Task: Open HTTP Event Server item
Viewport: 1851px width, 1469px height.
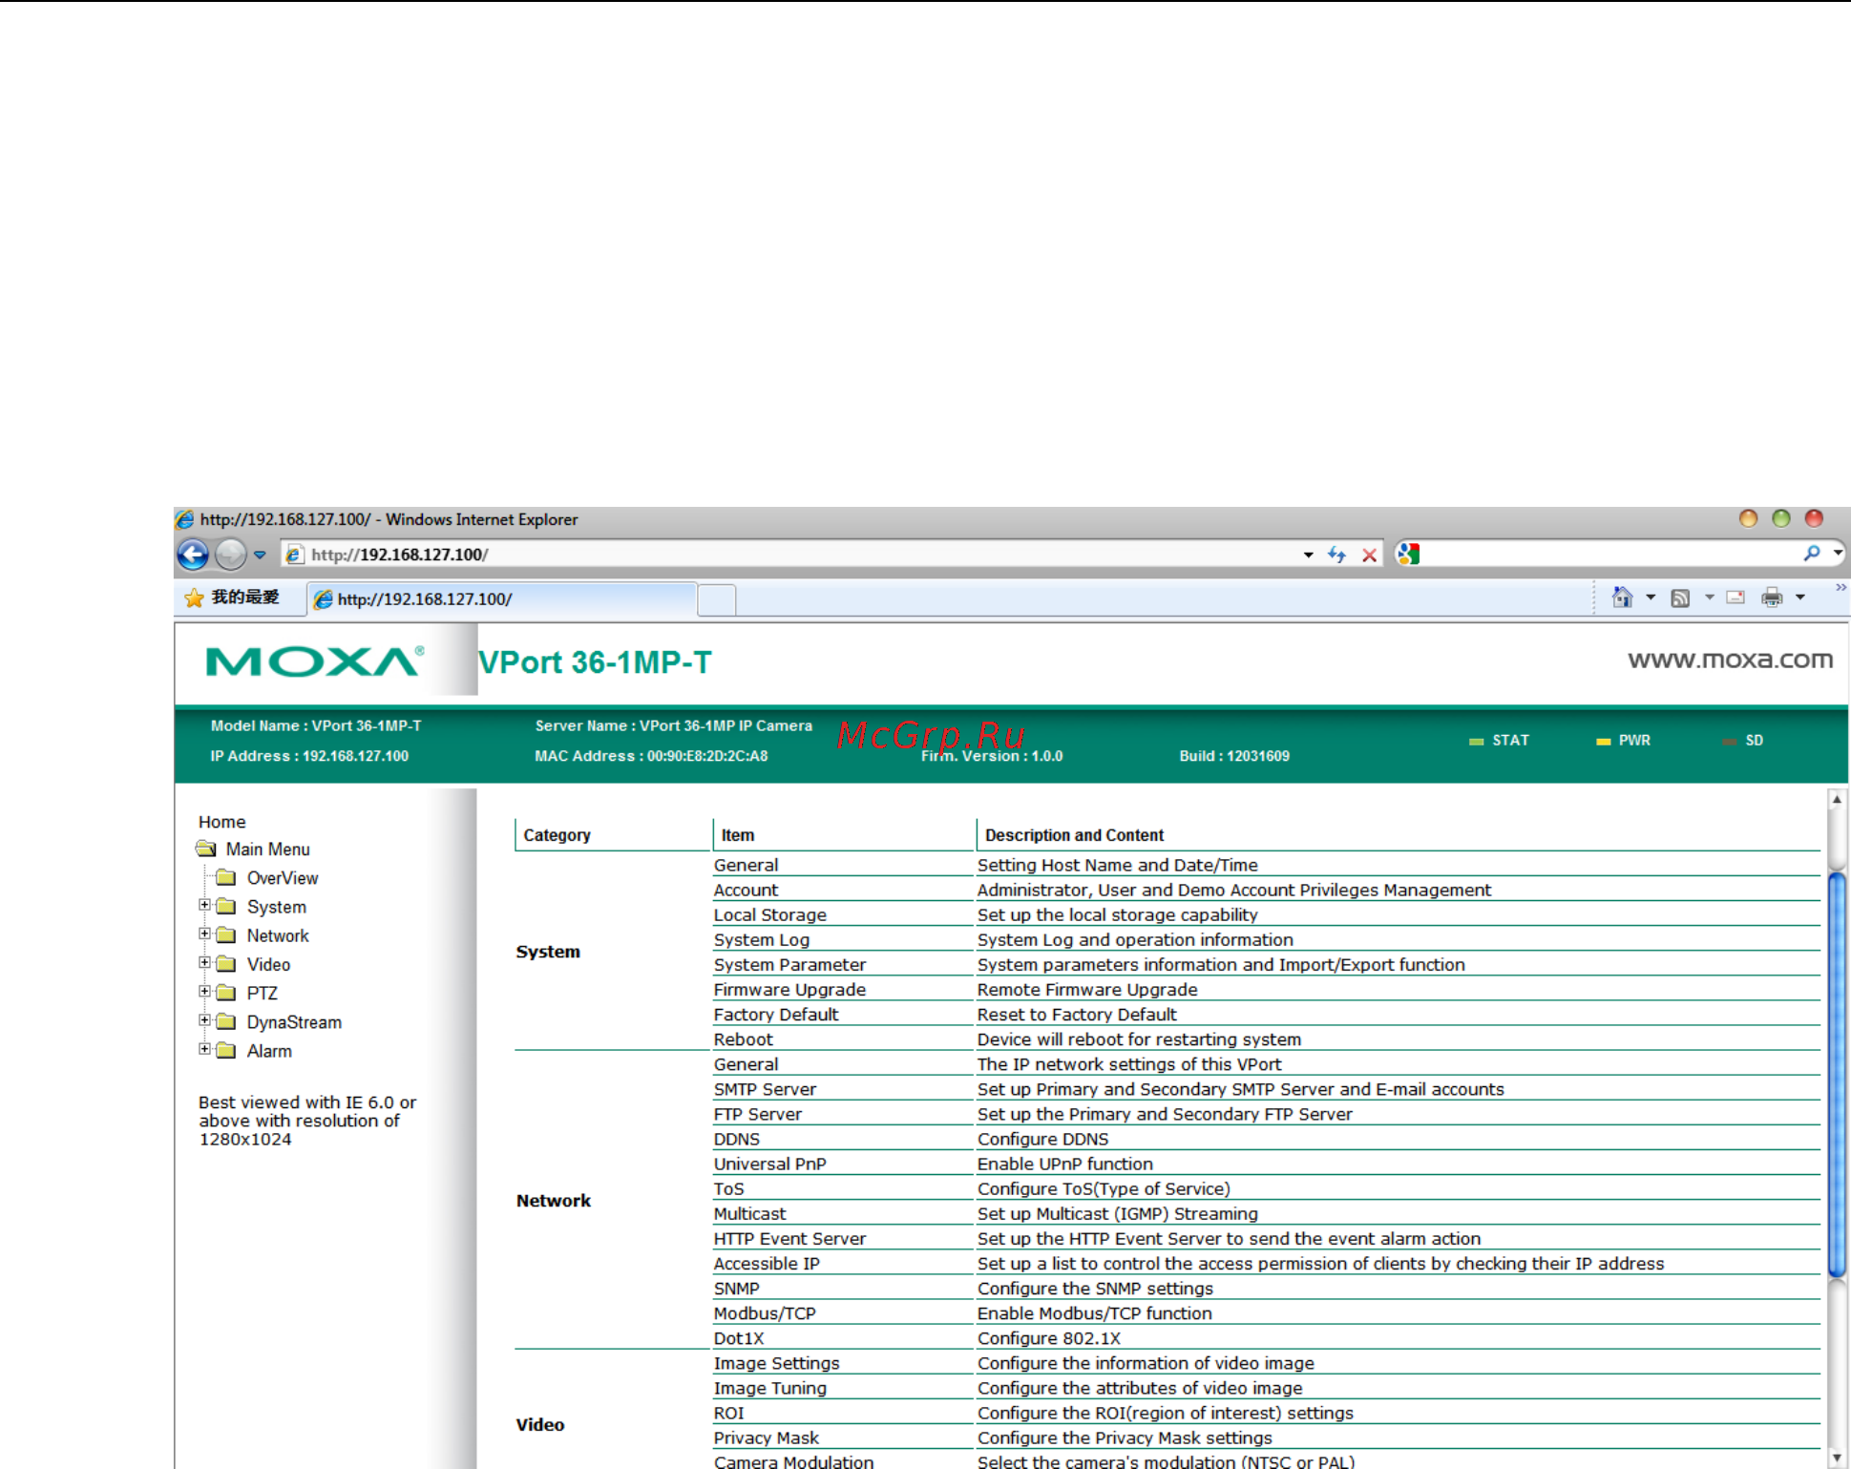Action: pos(790,1238)
